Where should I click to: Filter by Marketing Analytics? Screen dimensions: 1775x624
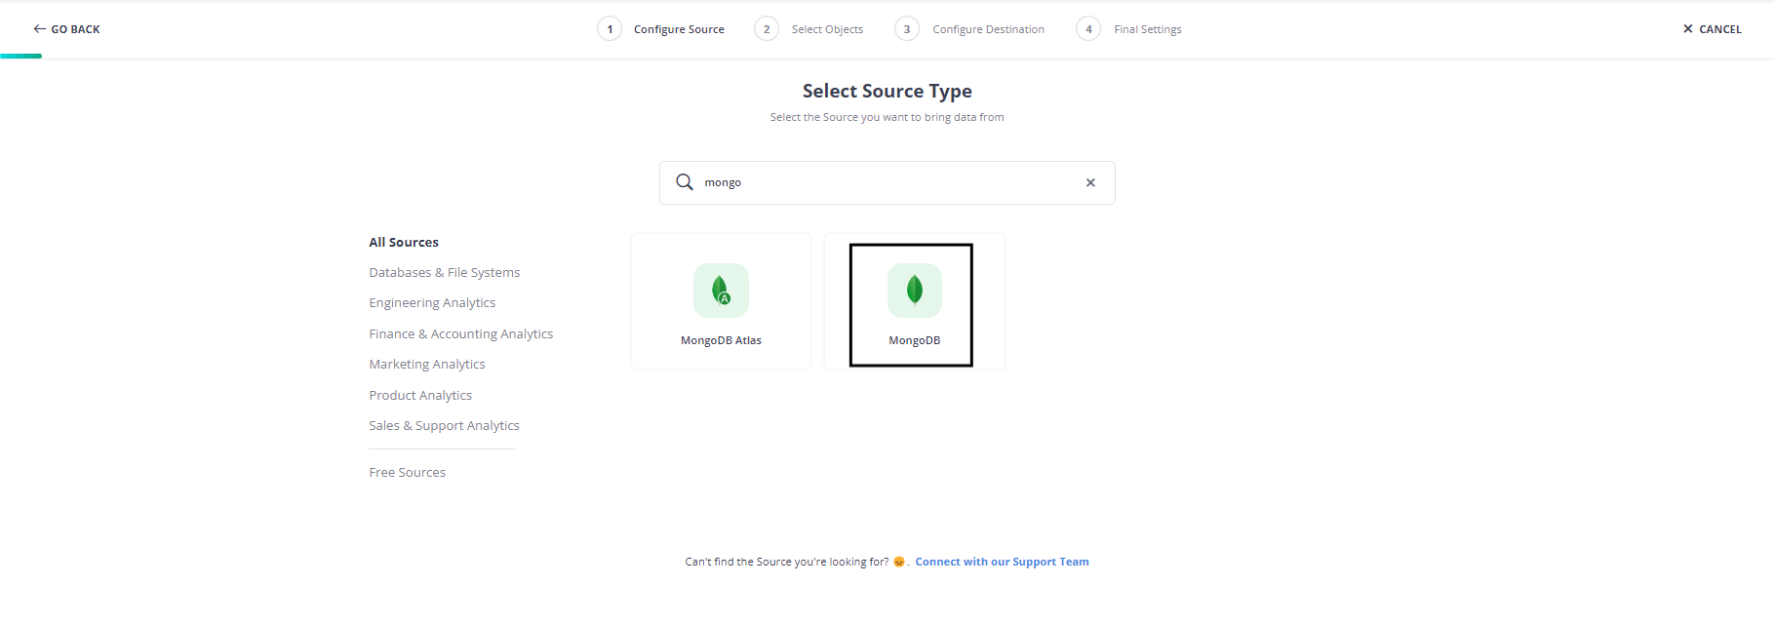coord(427,365)
